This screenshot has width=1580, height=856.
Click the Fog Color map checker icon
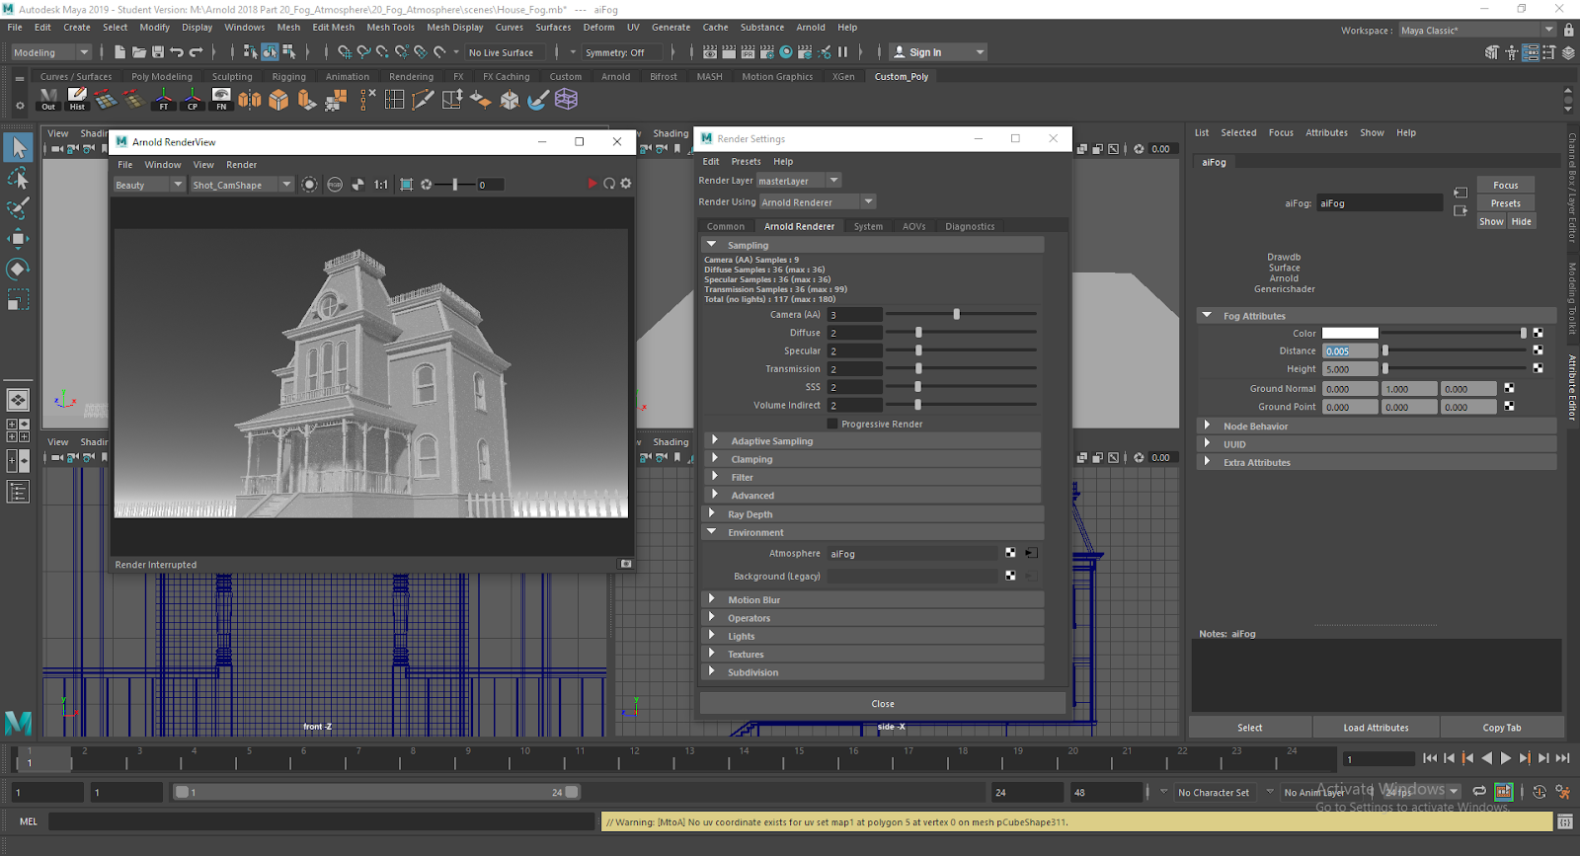coord(1538,333)
